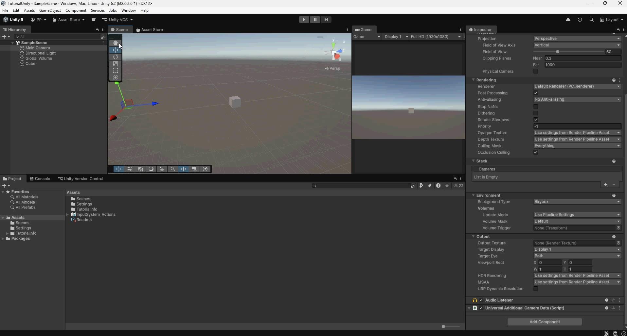Disable the Audio Listener component
Image resolution: width=627 pixels, height=336 pixels.
tap(481, 300)
